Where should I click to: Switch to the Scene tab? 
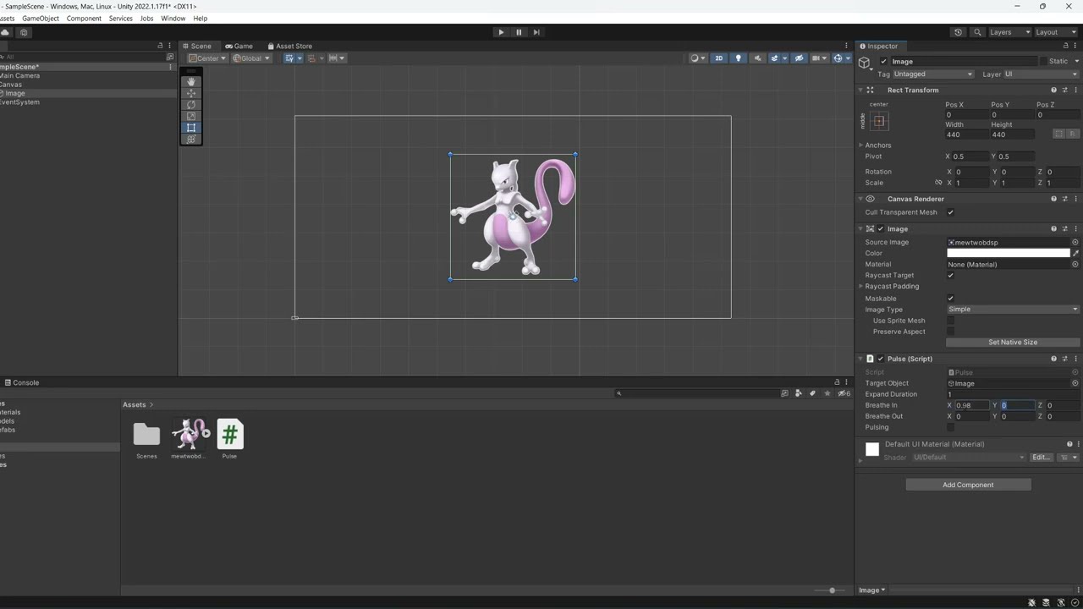point(197,46)
